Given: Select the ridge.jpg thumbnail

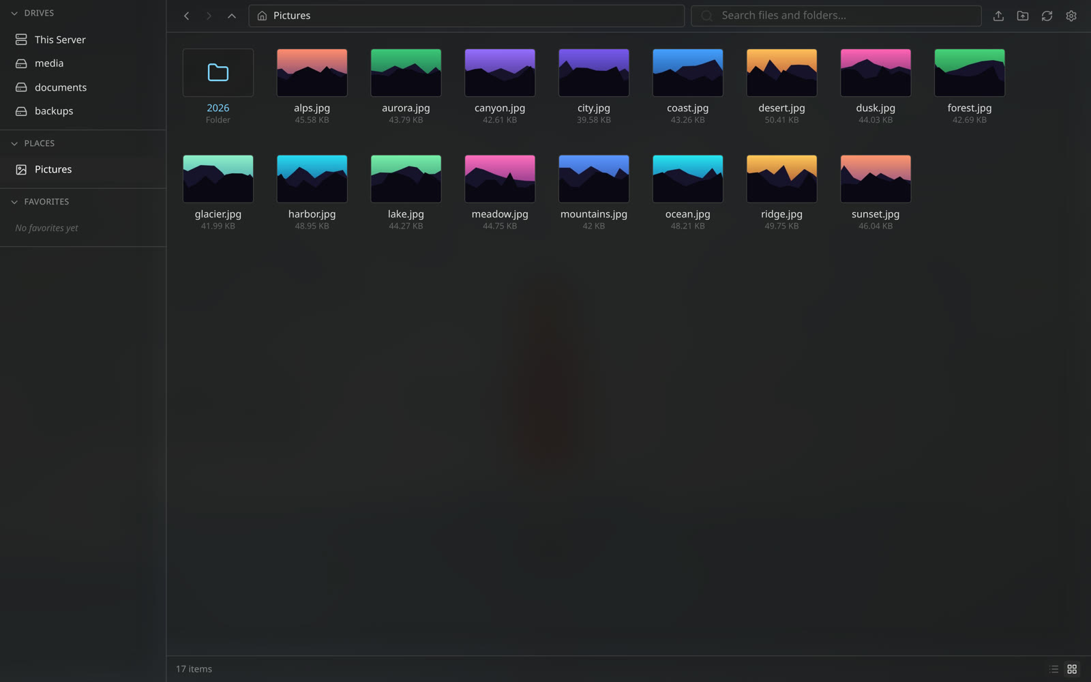Looking at the screenshot, I should pyautogui.click(x=781, y=179).
